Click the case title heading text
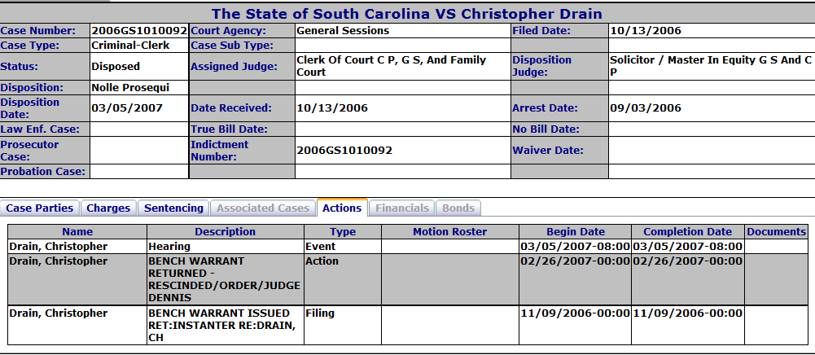815x355 pixels. [406, 14]
